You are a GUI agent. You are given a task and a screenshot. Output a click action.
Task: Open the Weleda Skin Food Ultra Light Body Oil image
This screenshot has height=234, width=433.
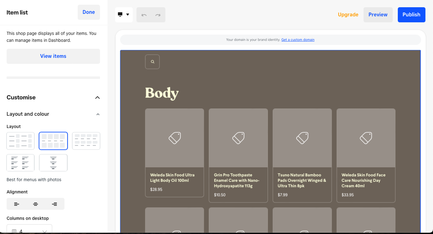[x=175, y=138]
